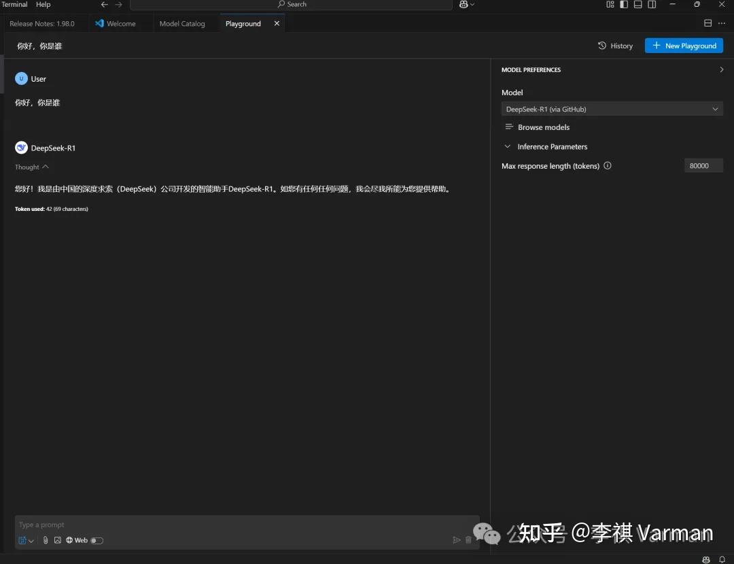Open chat History
The width and height of the screenshot is (734, 564).
click(x=615, y=46)
